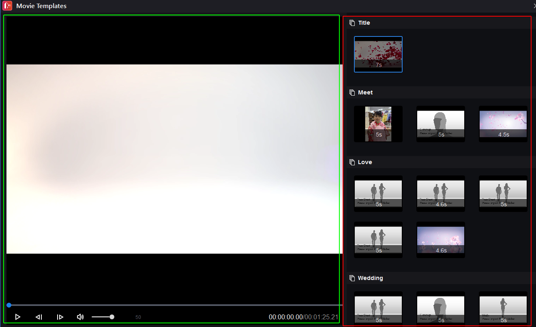Choose the Wedding Wide 5s template
Image resolution: width=536 pixels, height=327 pixels.
tap(503, 308)
